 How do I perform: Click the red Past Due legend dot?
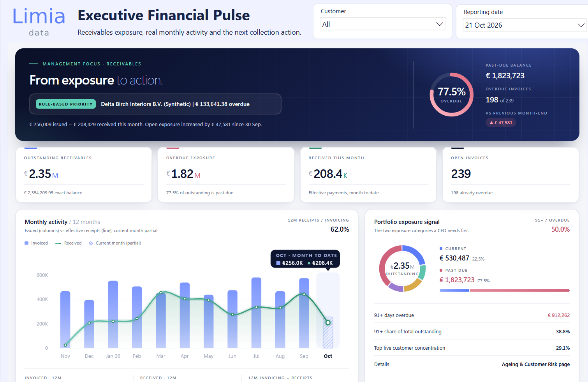point(441,270)
